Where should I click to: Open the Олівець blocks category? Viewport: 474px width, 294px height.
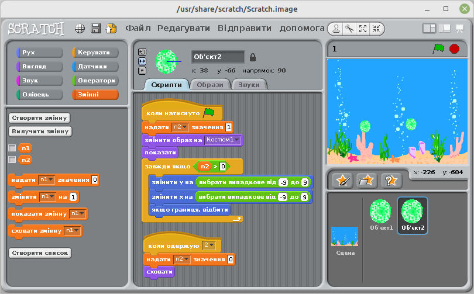coord(40,95)
